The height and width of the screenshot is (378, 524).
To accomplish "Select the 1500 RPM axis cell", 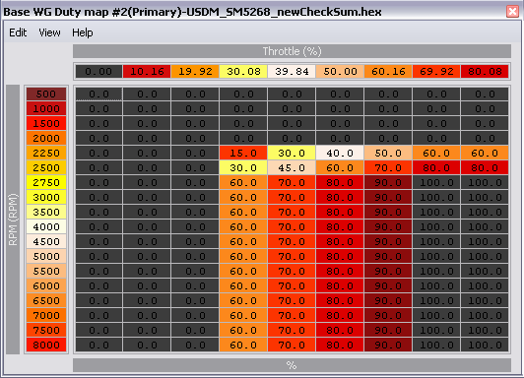I will pyautogui.click(x=46, y=124).
